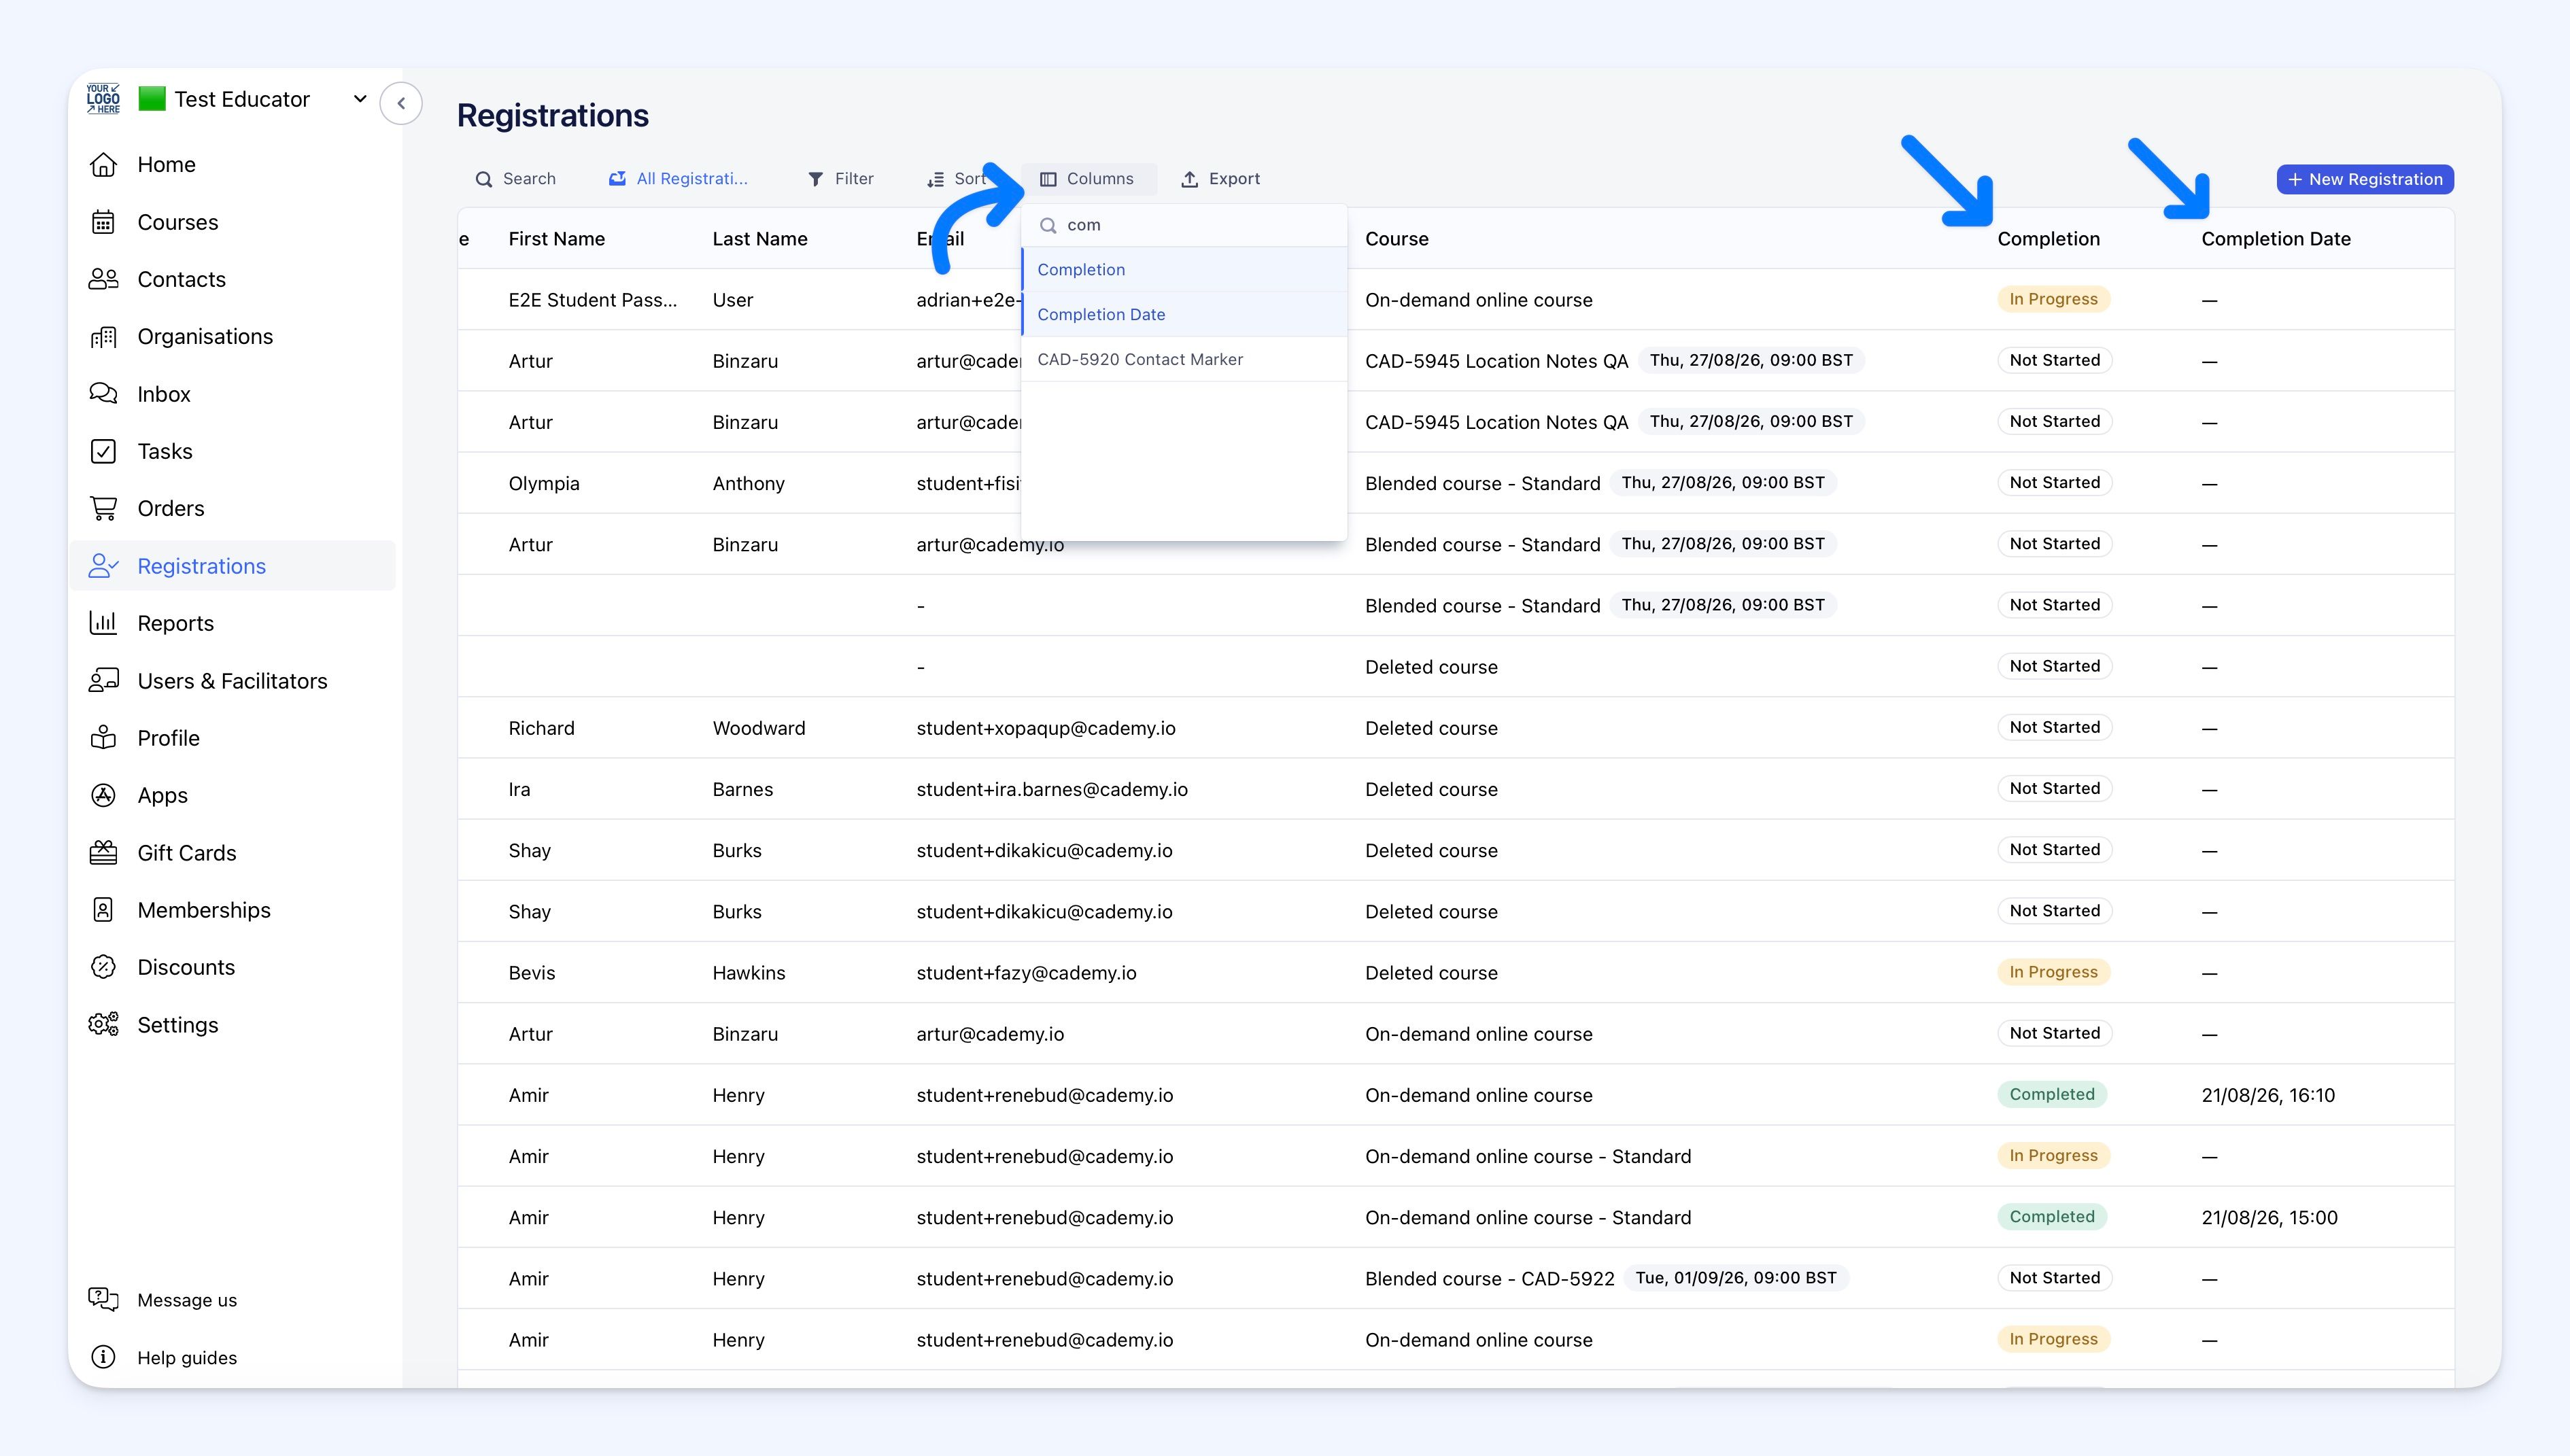Screen dimensions: 2570x1456
Task: Click the Settings gears icon
Action: 103,1025
